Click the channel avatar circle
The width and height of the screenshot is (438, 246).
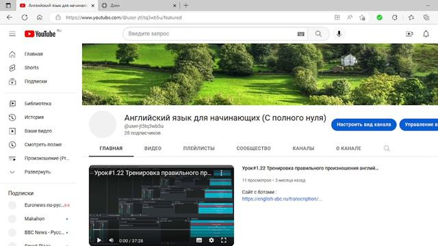[103, 124]
